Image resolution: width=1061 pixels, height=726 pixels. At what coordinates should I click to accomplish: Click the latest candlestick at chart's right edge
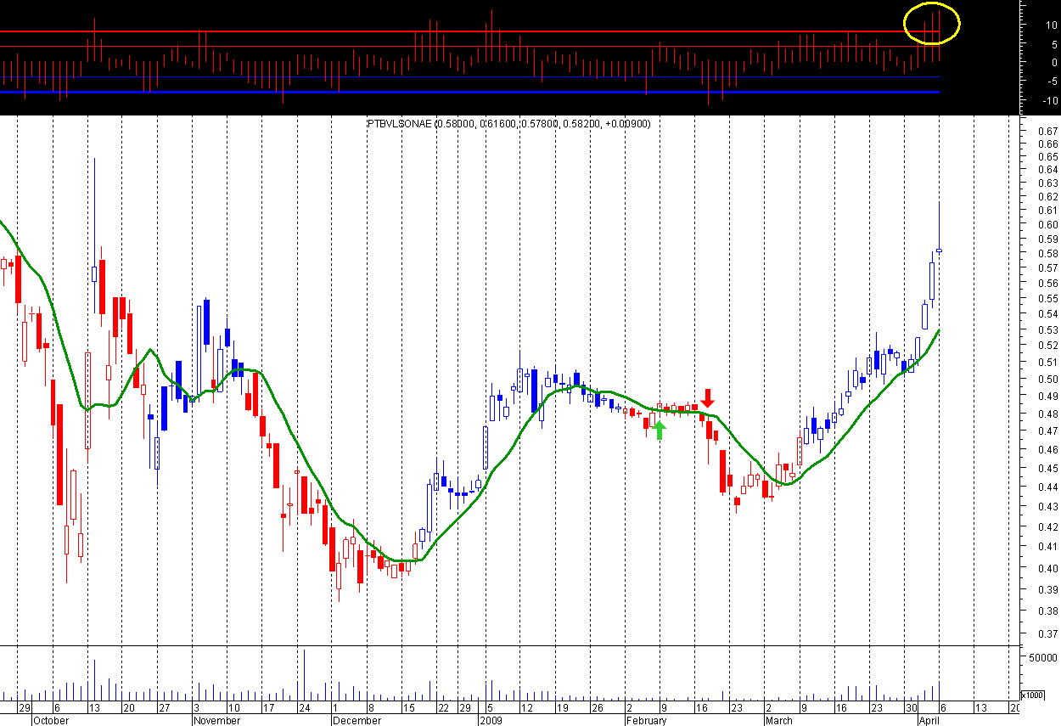[x=939, y=250]
